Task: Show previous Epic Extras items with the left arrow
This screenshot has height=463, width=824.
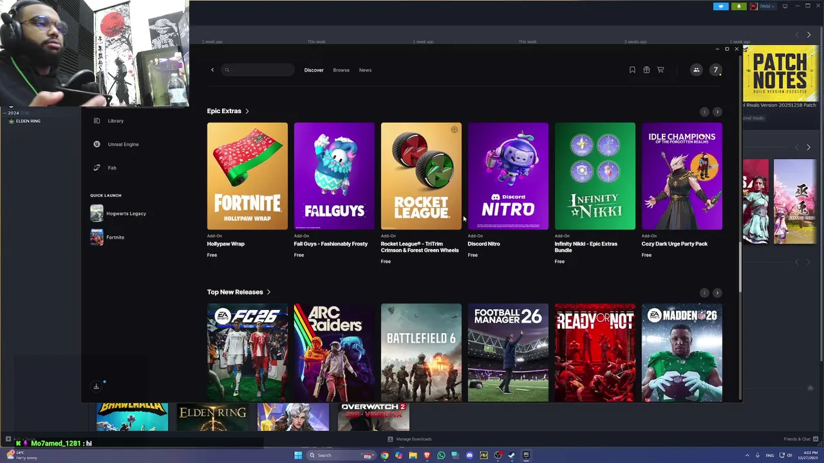Action: click(704, 112)
